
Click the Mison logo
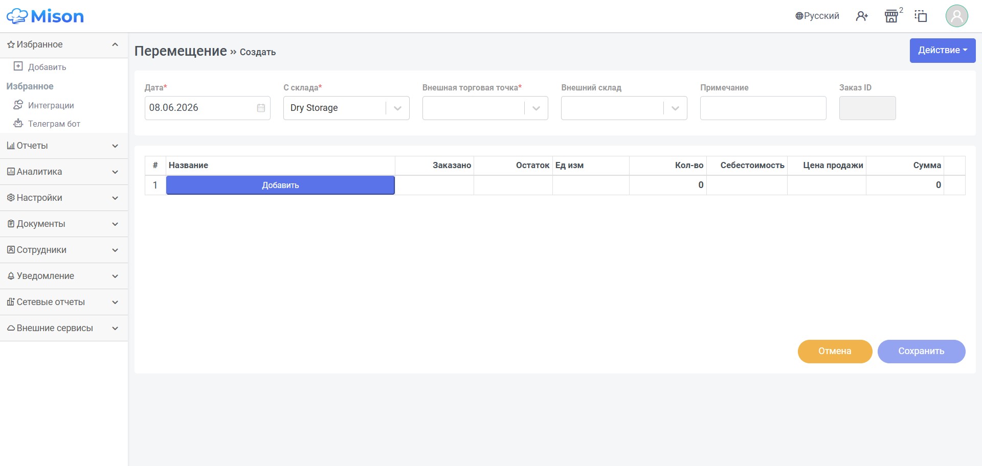tap(45, 16)
